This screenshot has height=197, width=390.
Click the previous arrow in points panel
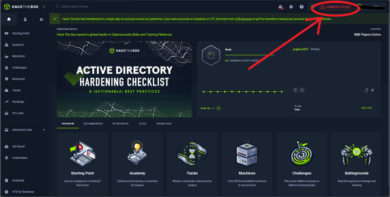pos(296,90)
